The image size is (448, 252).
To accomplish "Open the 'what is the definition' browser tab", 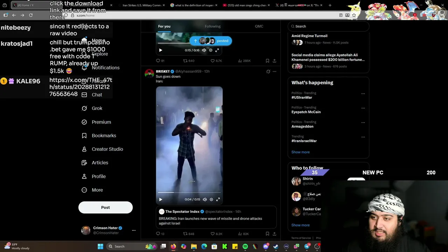I will click(194, 5).
